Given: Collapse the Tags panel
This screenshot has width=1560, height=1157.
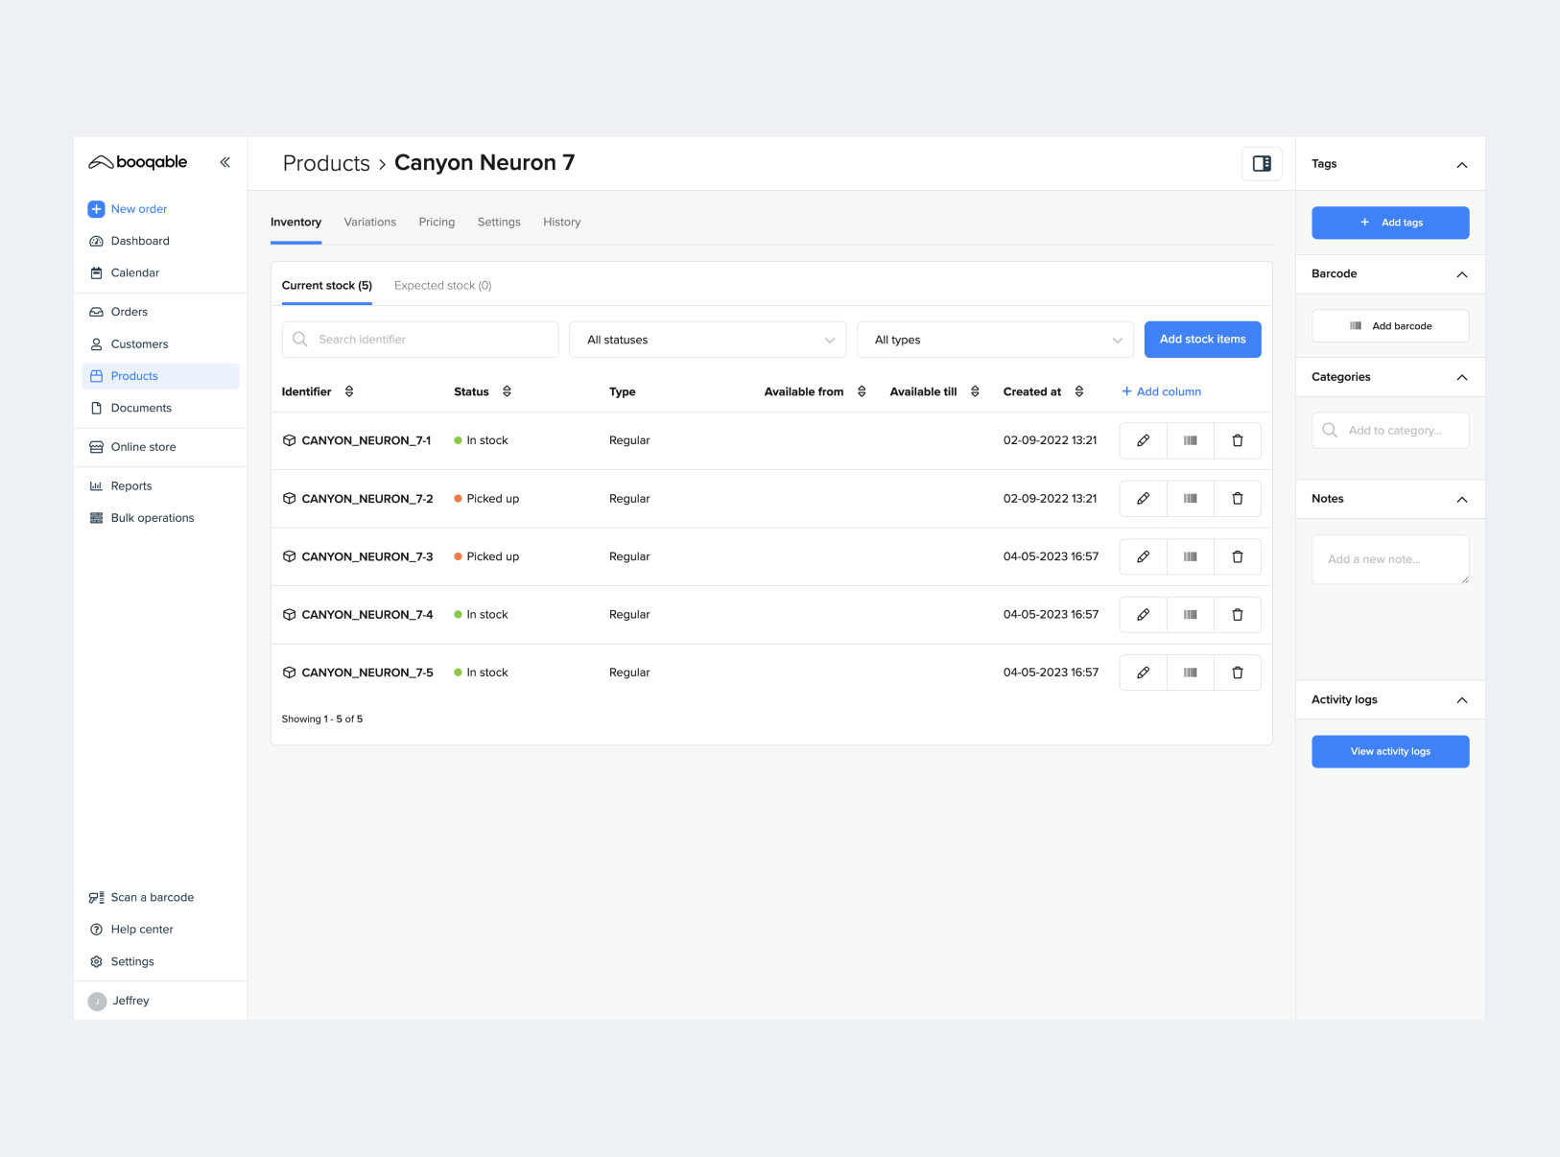Looking at the screenshot, I should click(1461, 164).
